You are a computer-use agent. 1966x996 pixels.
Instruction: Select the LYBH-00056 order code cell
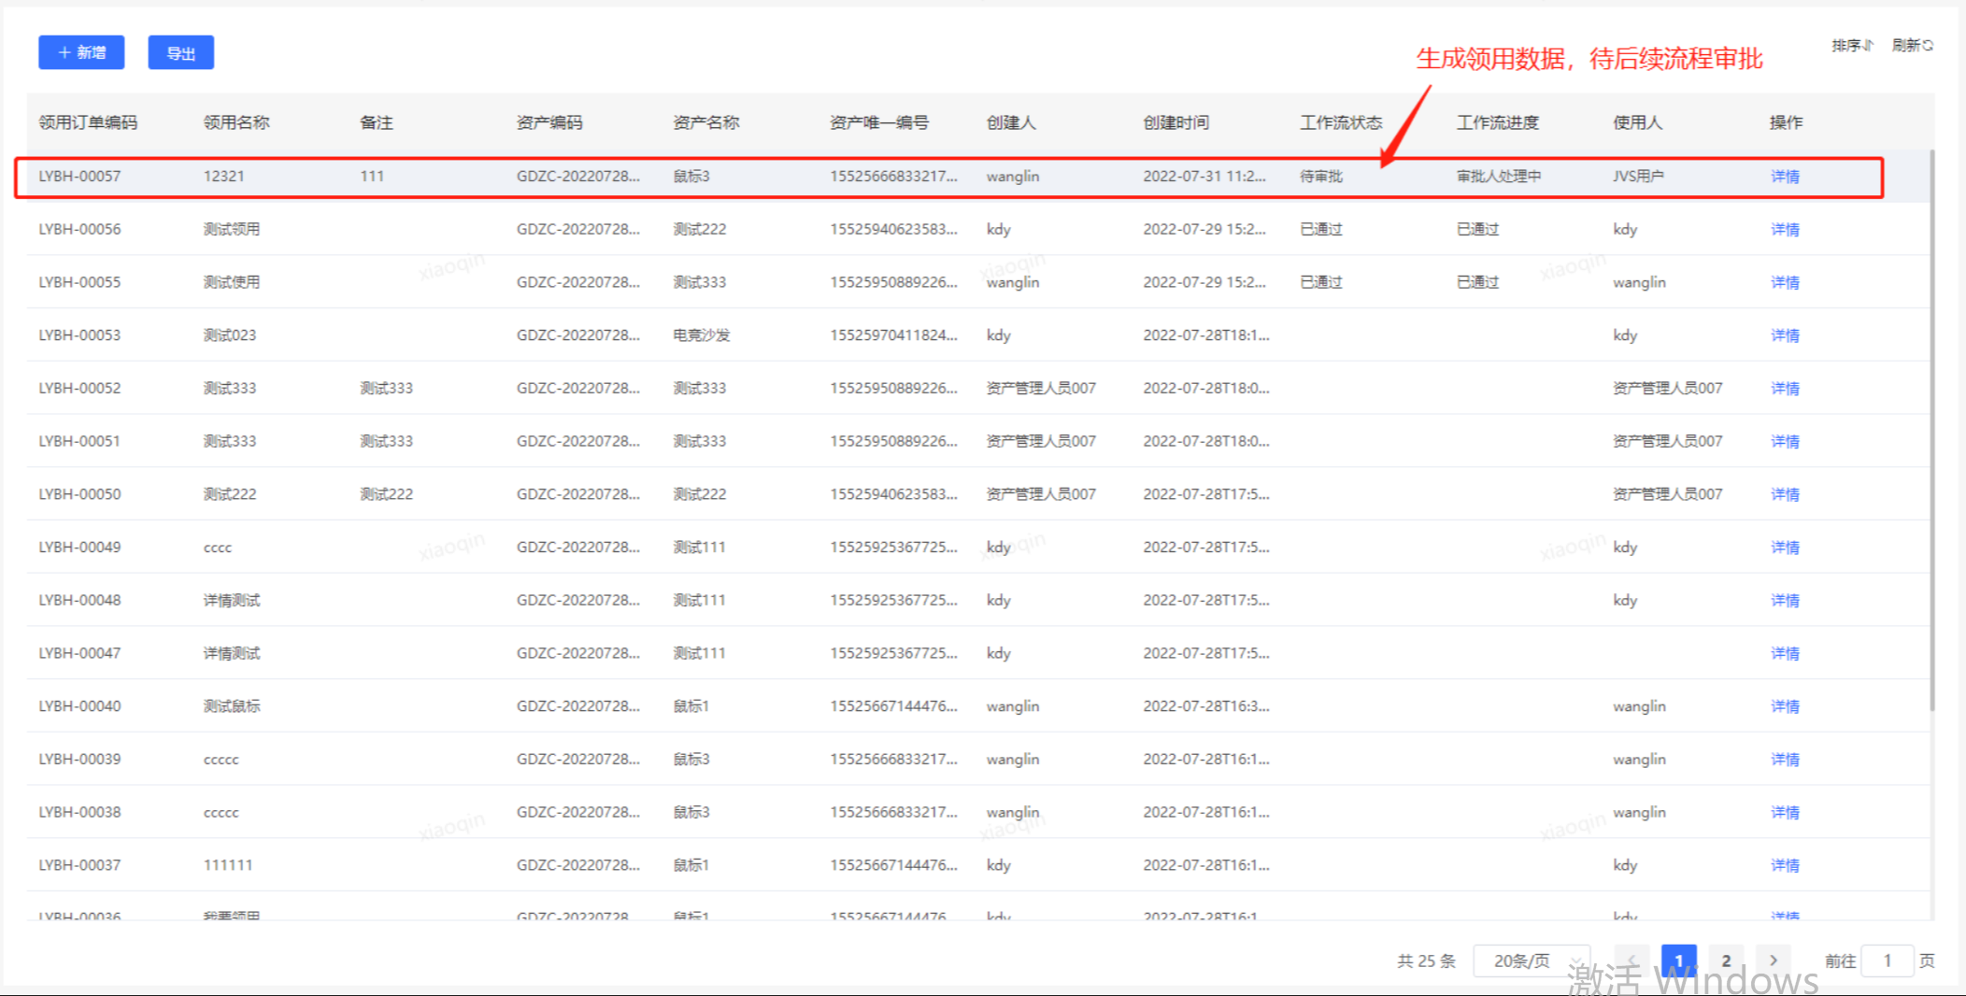[79, 230]
